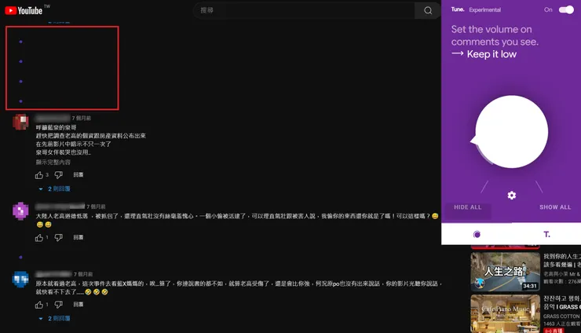Reply to the comment starting 原本就有看過老高
Screen dimensions: 581x333
click(79, 305)
